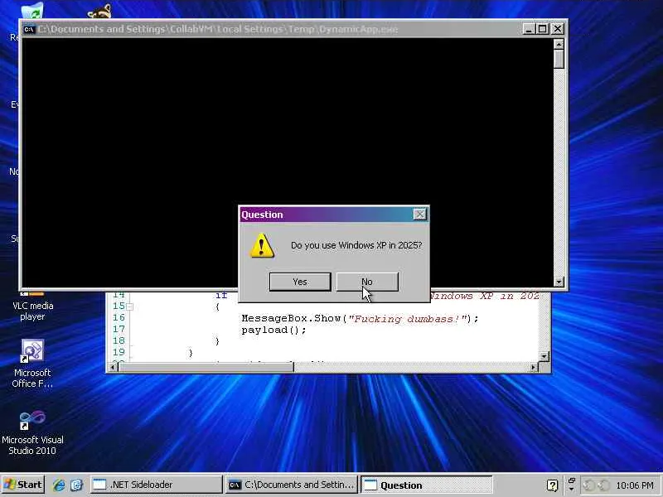Image resolution: width=663 pixels, height=497 pixels.
Task: Click code editor scroll left arrow
Action: 113,367
